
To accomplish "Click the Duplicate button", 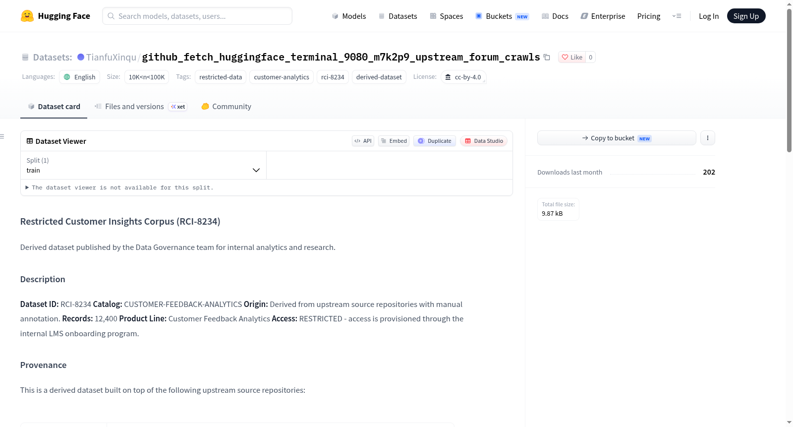I will pos(434,141).
